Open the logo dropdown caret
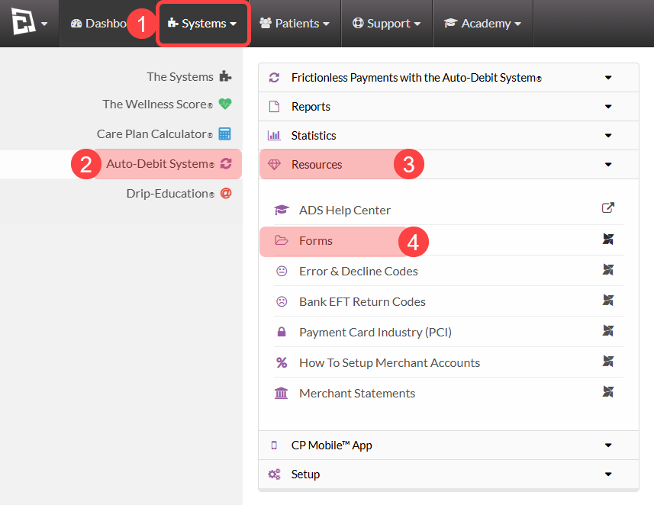The width and height of the screenshot is (654, 505). coord(44,24)
